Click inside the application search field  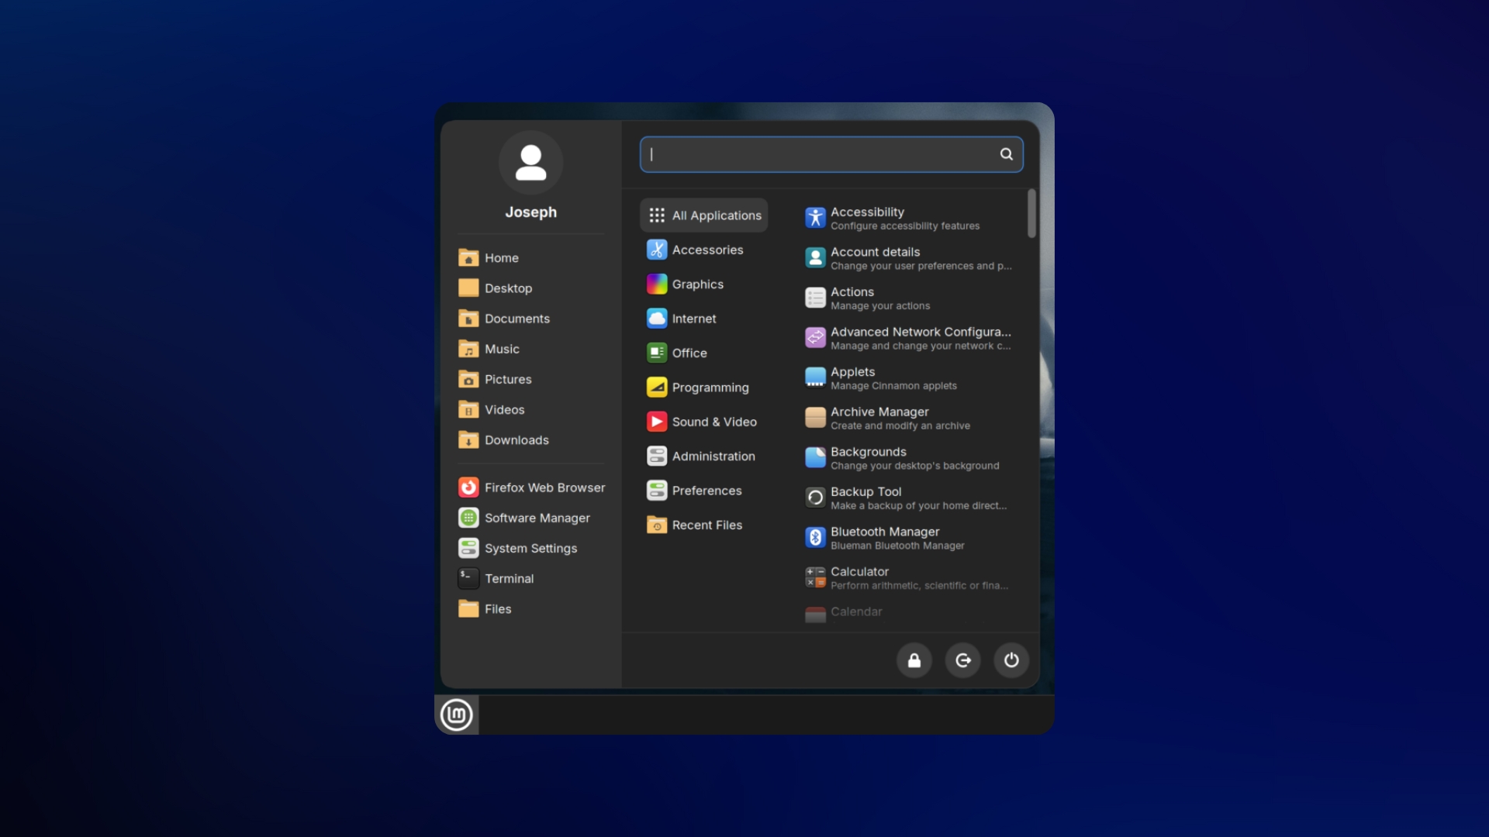[x=831, y=154]
